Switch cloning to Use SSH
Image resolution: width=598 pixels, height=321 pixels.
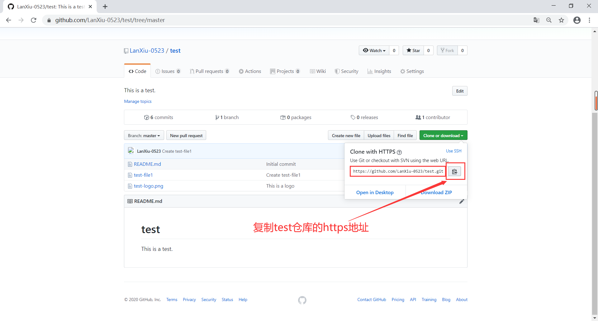[x=453, y=151]
